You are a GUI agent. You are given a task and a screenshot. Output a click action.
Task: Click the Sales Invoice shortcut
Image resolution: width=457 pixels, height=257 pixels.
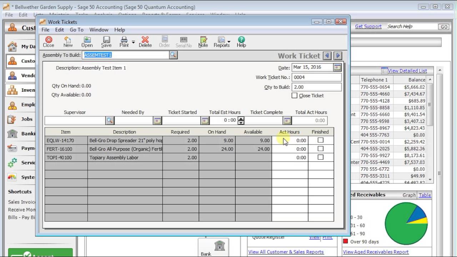coord(22,202)
